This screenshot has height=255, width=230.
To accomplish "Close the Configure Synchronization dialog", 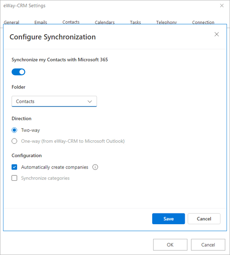I will (217, 34).
